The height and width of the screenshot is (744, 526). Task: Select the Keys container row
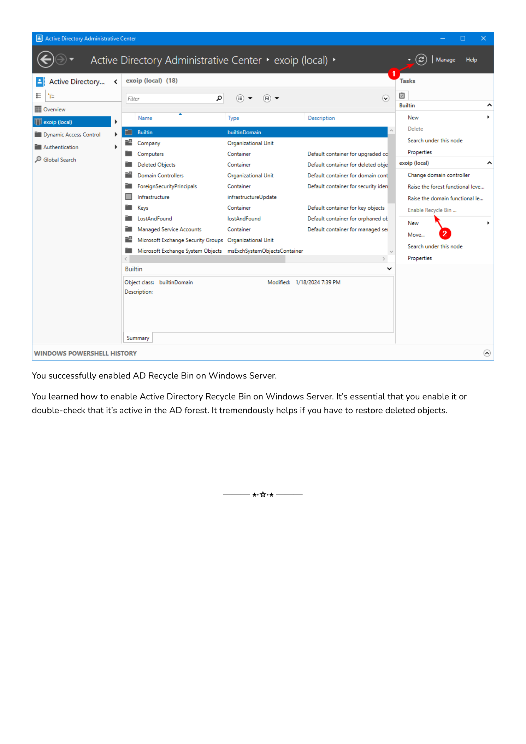coord(255,207)
